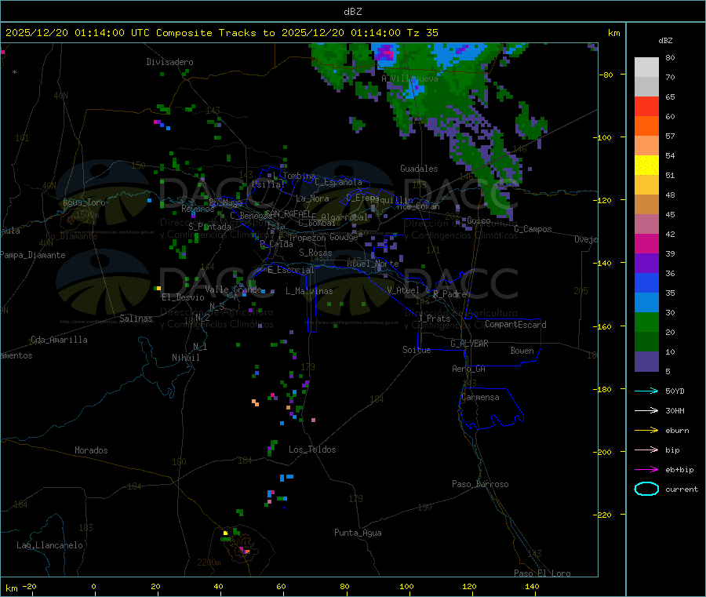706x597 pixels.
Task: Click the 80 dBZ light gray swatch
Action: [x=646, y=67]
